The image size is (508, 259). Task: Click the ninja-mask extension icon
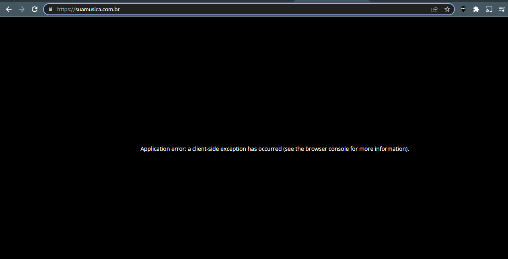tap(463, 9)
